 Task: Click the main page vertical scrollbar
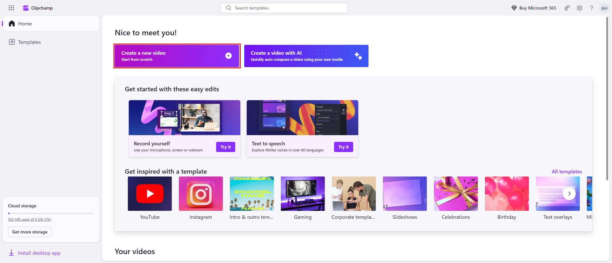point(607,99)
